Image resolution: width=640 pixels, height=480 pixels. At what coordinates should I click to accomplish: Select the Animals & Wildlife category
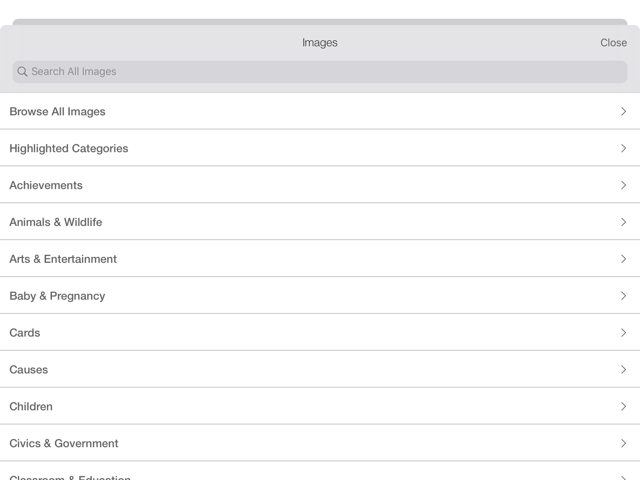320,222
